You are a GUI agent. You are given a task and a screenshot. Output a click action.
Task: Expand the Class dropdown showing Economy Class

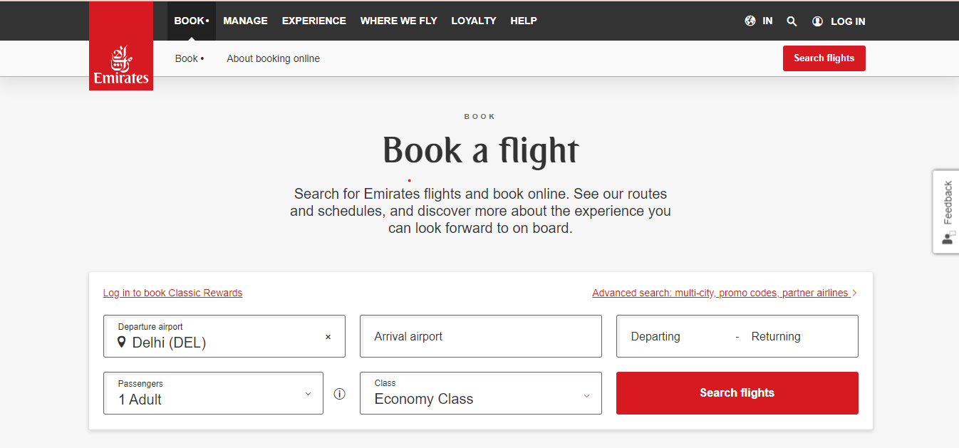click(x=481, y=393)
